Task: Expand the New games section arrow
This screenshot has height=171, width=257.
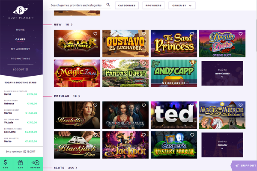Action: (72, 24)
